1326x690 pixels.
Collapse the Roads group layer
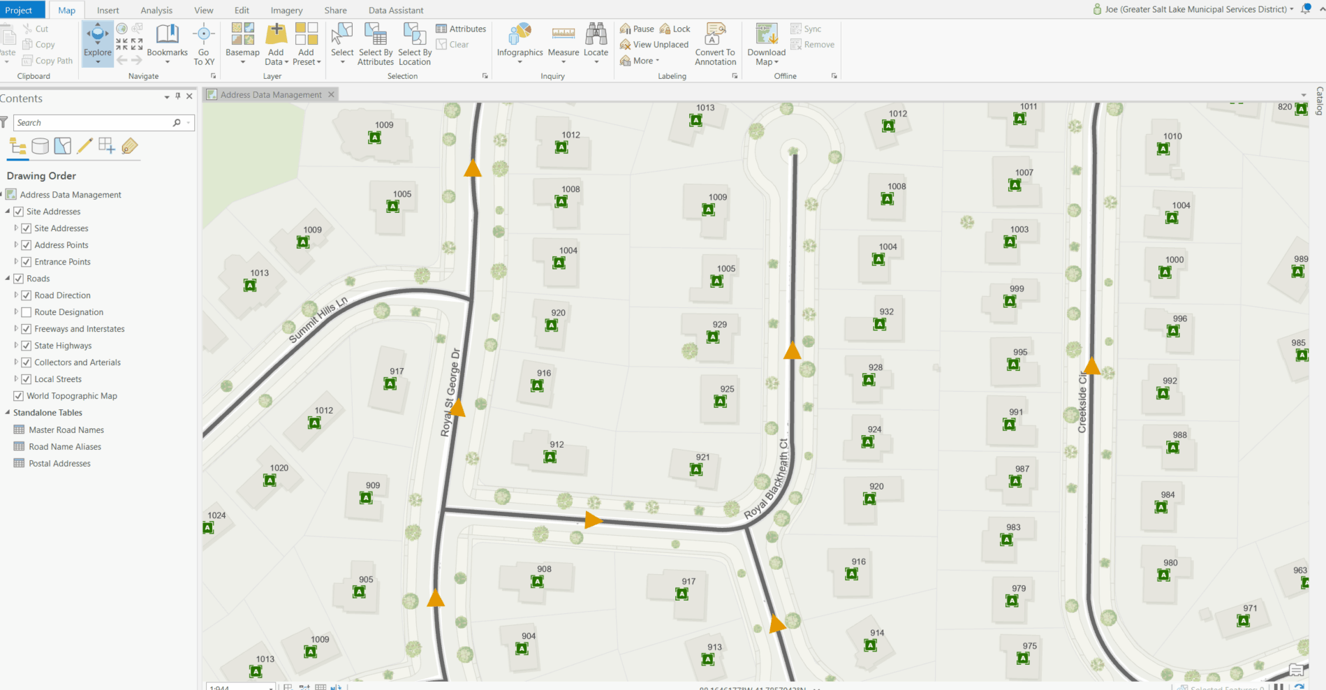(8, 279)
